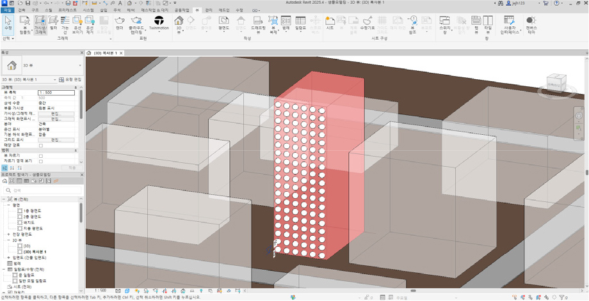Open the Select (선택) panel dropdown
Image resolution: width=589 pixels, height=301 pixels.
tap(8, 38)
